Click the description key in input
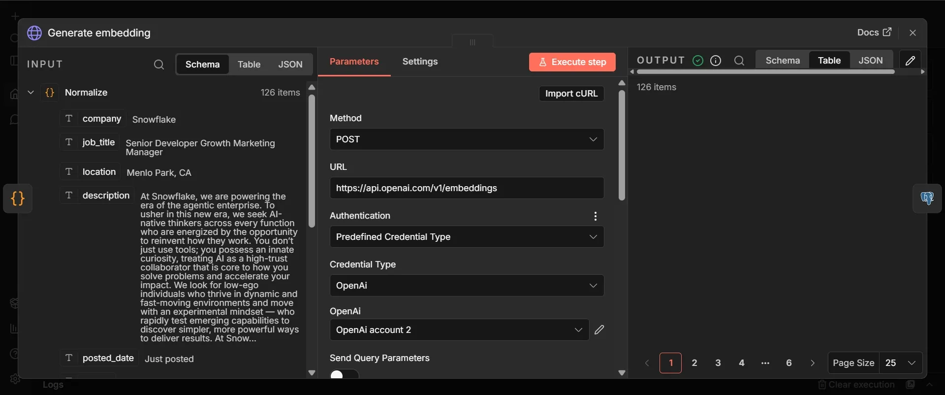Screen dimensions: 945x395 106,196
